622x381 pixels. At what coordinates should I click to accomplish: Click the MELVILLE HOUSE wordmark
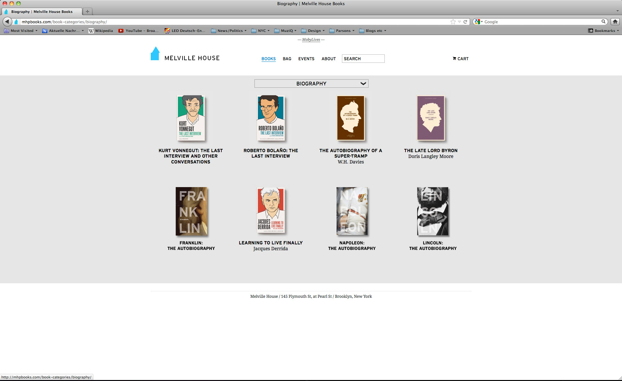click(192, 58)
